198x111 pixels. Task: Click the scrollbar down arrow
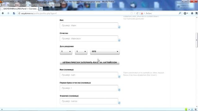tap(197, 107)
